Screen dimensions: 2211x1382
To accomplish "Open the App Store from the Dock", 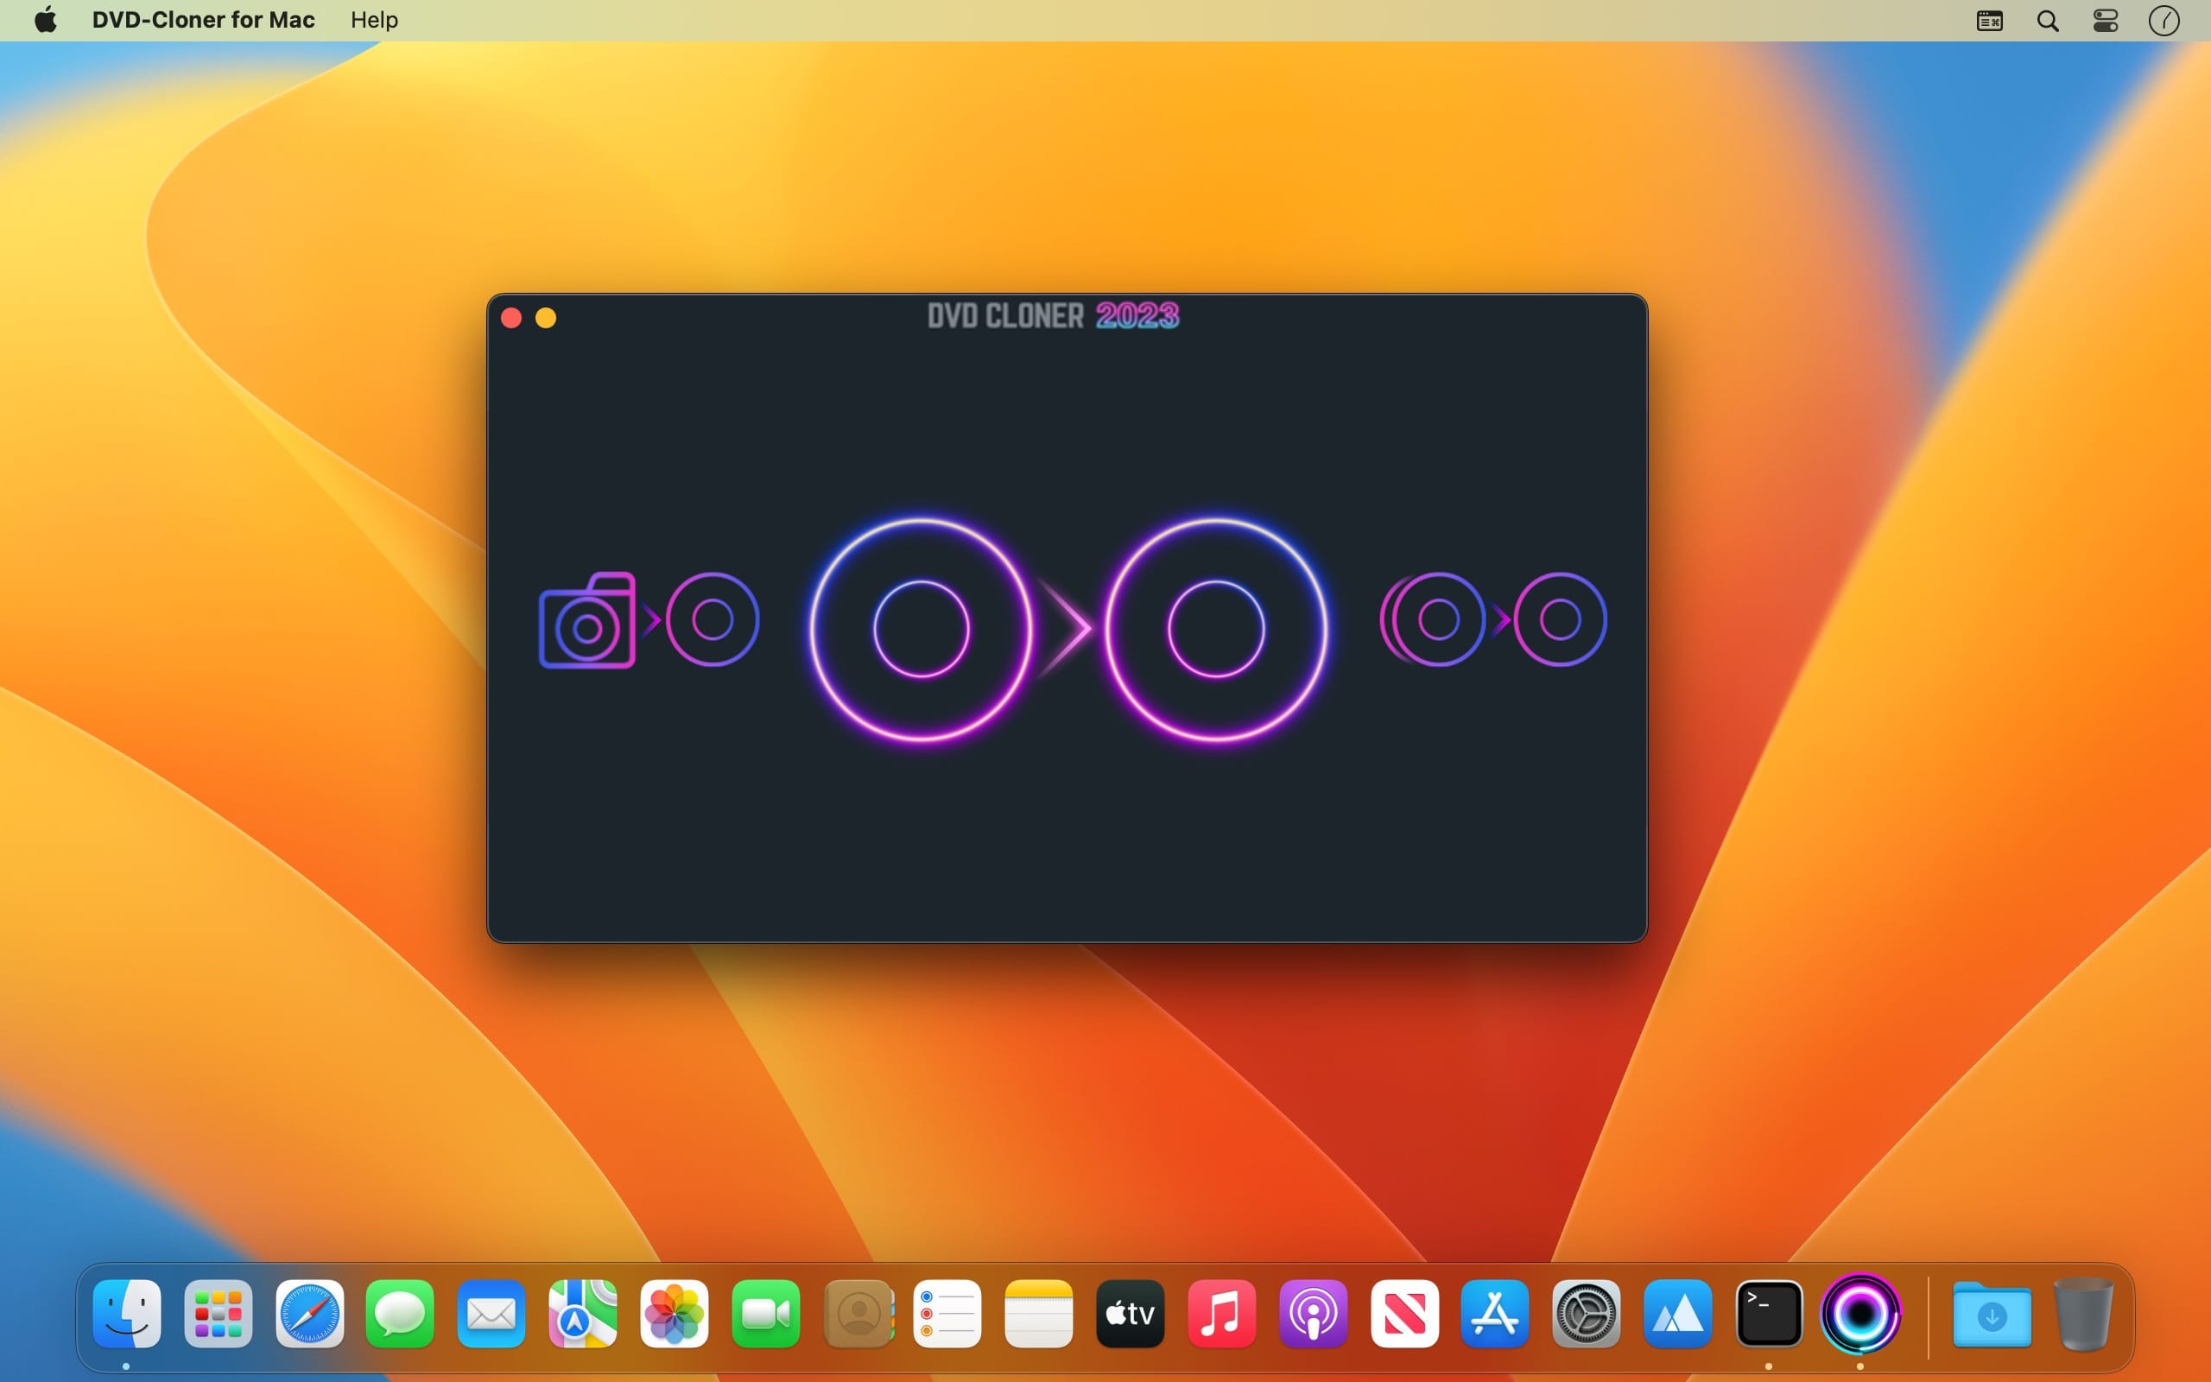I will tap(1495, 1315).
